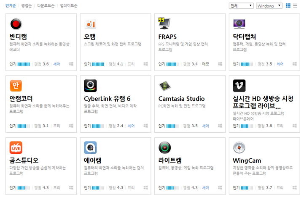Switch to grid view layout
This screenshot has height=197, width=304.
pos(288,5)
